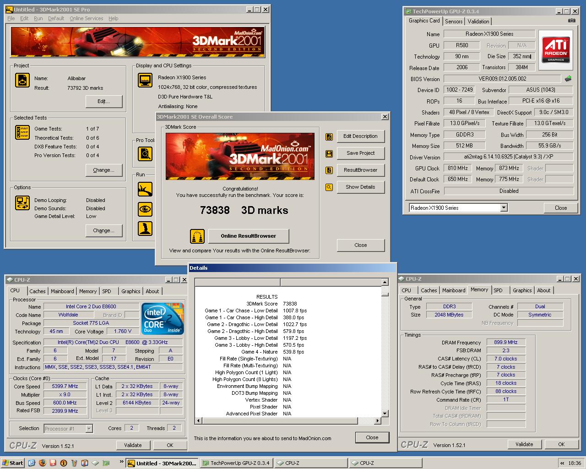Click Change... under Options
586x469 pixels.
click(103, 231)
